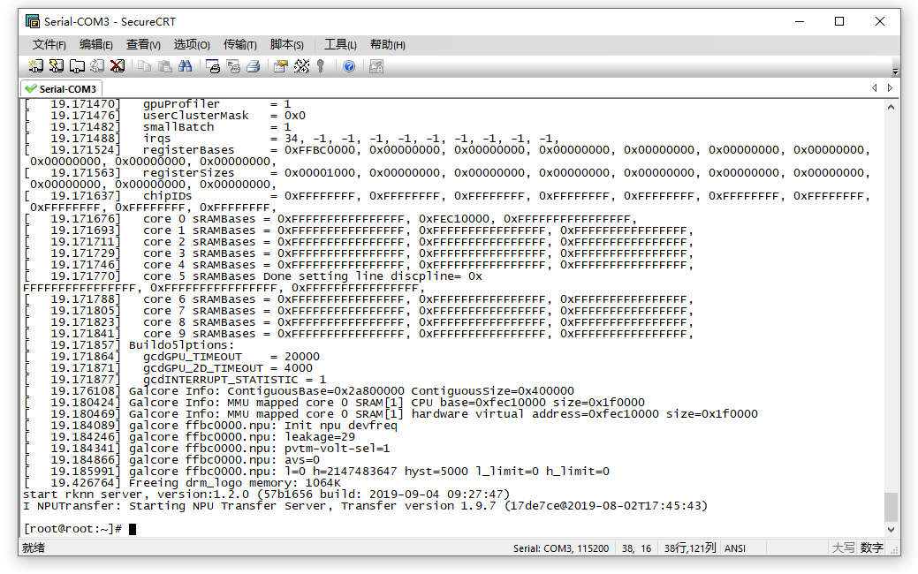Click the [root@root:~]# prompt line

pos(80,528)
